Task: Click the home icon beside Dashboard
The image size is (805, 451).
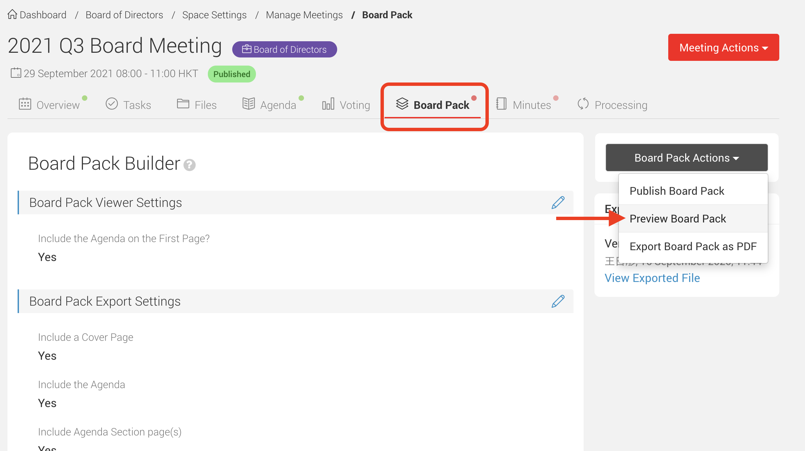Action: [12, 15]
